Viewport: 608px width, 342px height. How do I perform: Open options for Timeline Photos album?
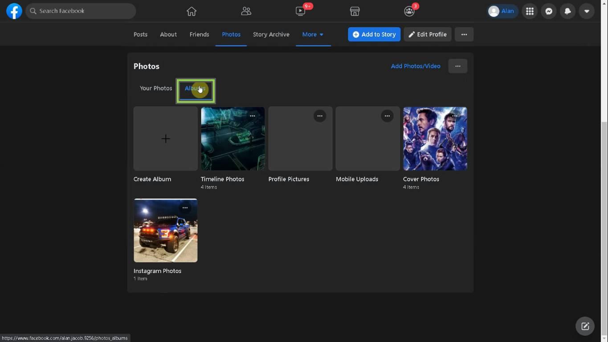point(253,116)
